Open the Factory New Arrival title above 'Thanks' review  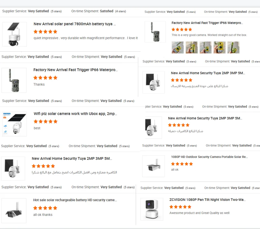click(75, 70)
